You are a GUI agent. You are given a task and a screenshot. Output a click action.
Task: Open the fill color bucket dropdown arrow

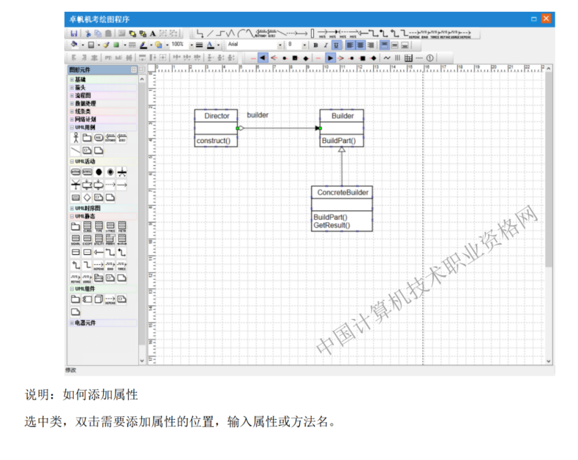[x=83, y=45]
